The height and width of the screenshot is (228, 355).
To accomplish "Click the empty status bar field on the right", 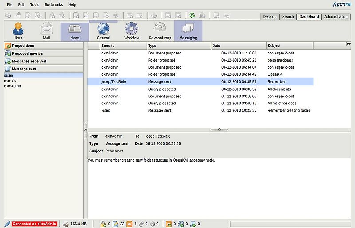I will coord(291,224).
